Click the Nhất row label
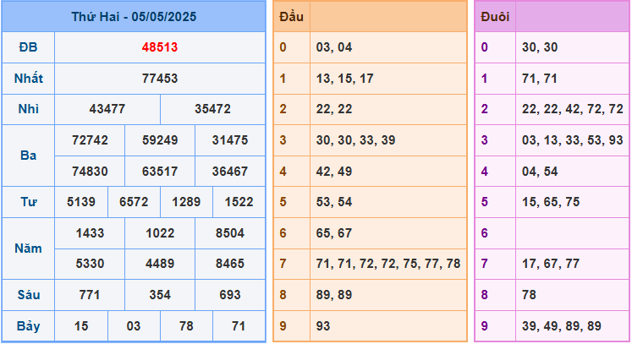632x344 pixels. [x=28, y=78]
